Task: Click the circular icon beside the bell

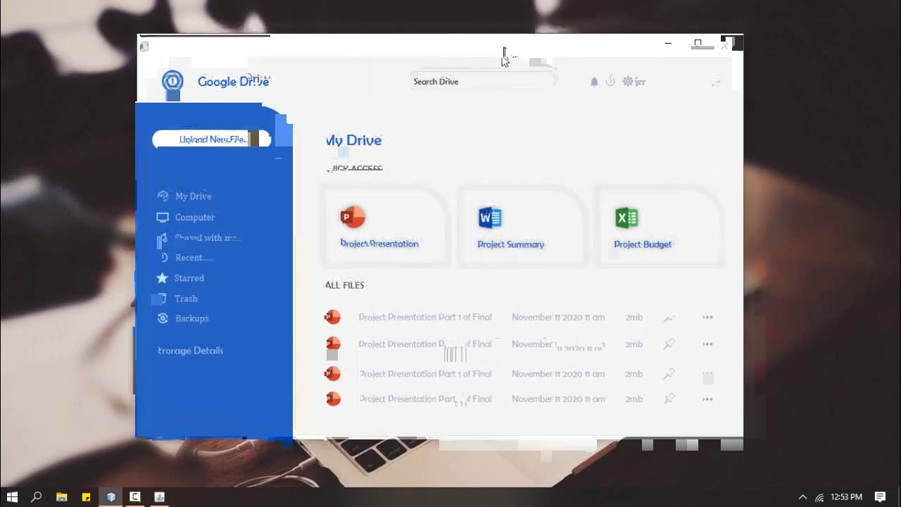Action: [610, 81]
